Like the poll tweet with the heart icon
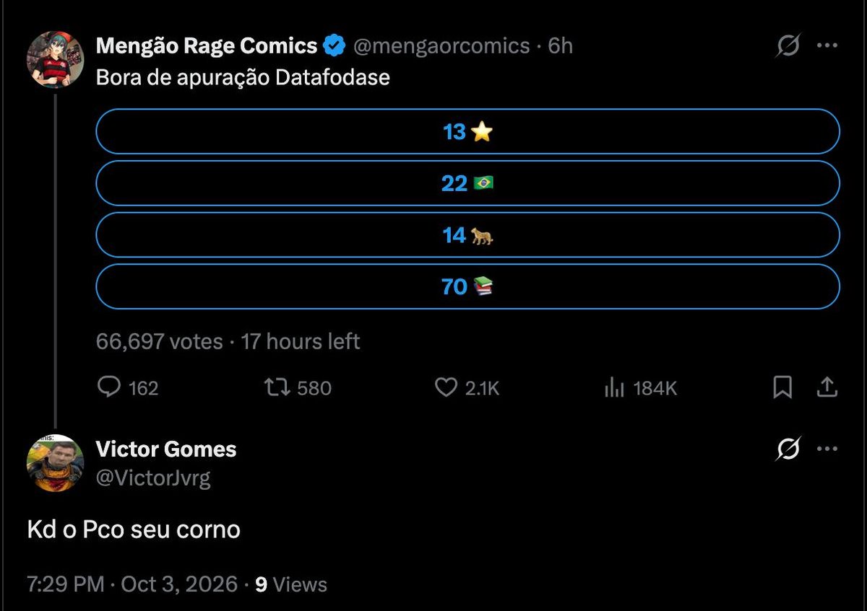This screenshot has height=611, width=867. click(x=446, y=387)
